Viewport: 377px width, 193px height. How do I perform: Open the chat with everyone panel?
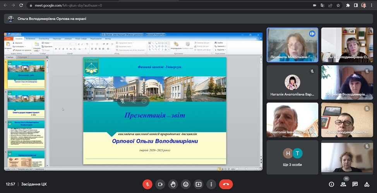(355, 184)
